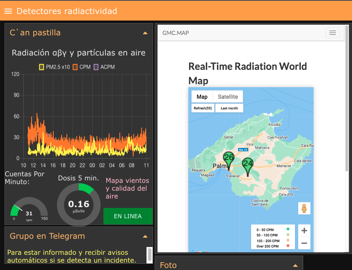
Task: Click the Alcúdia label on map
Action: 274,125
